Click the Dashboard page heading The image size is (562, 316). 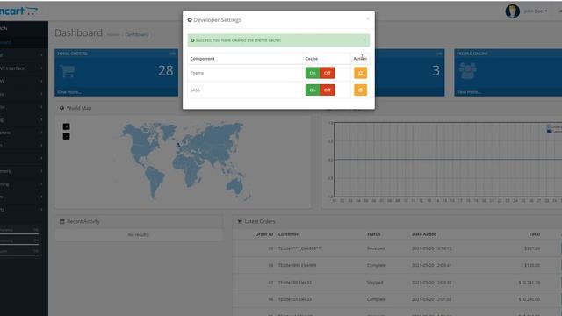(x=78, y=33)
